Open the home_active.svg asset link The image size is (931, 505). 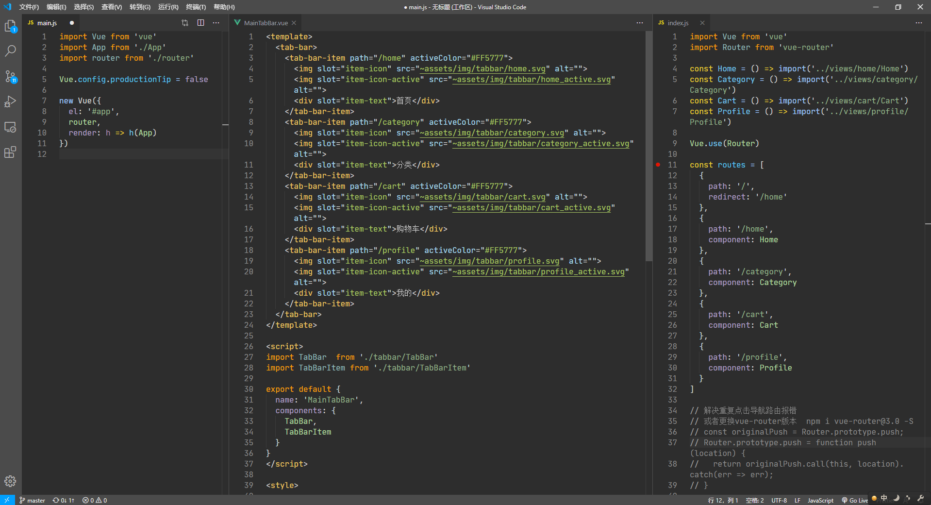pos(532,79)
